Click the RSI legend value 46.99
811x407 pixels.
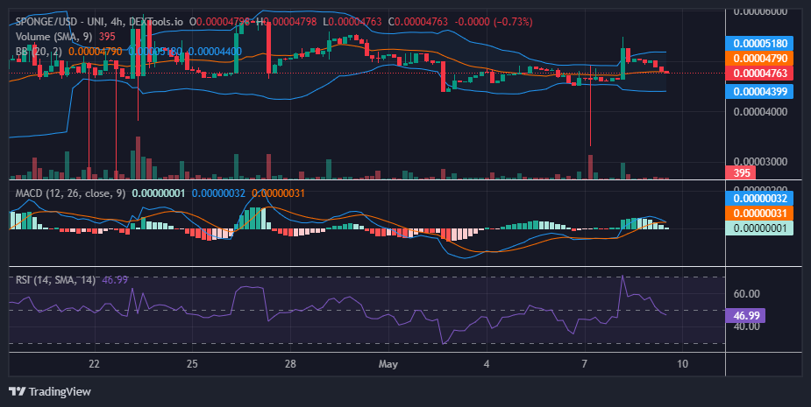tap(115, 280)
